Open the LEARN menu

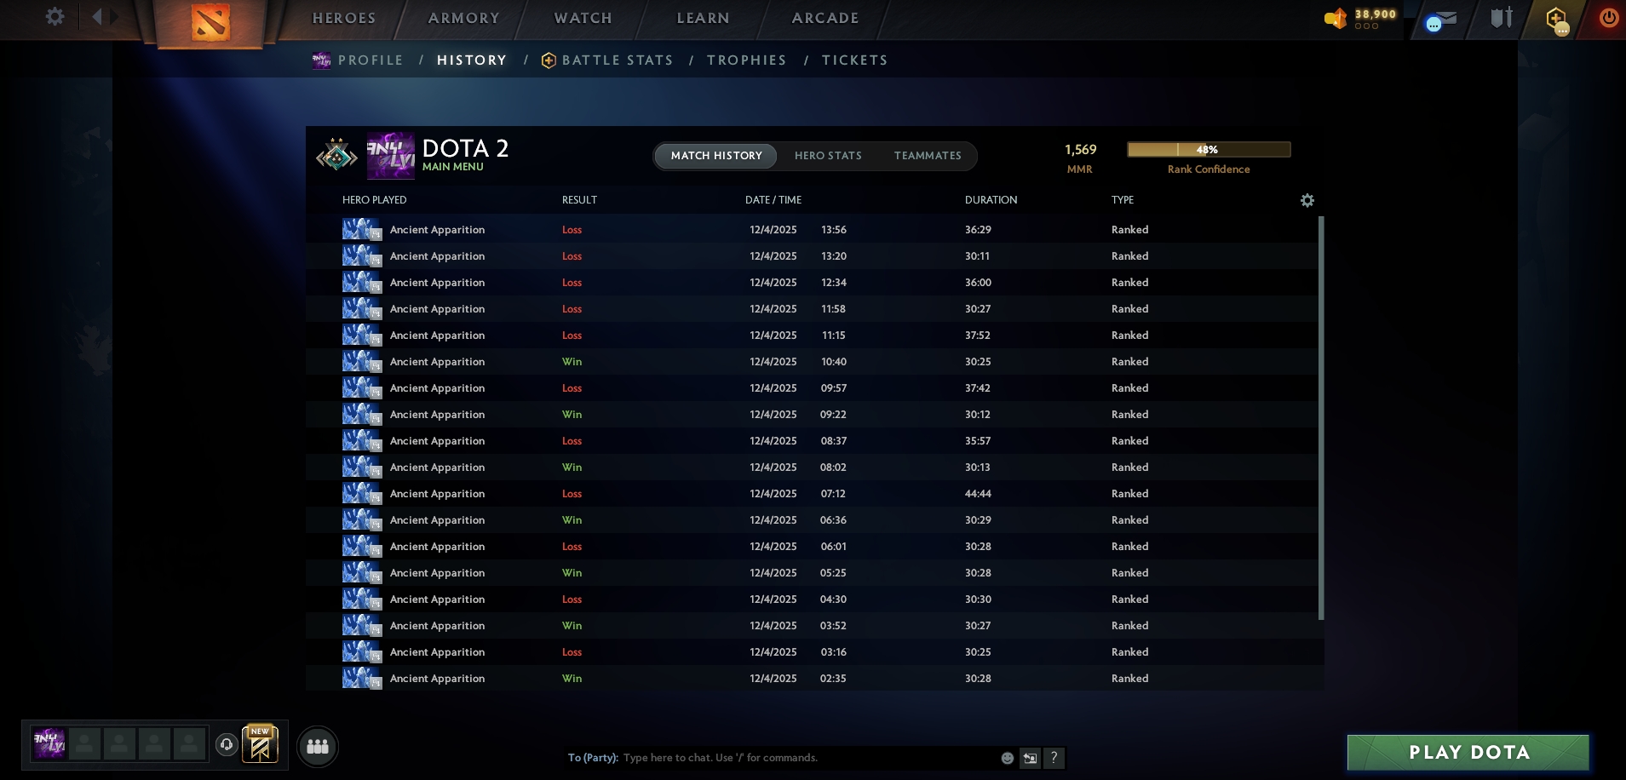pos(703,18)
